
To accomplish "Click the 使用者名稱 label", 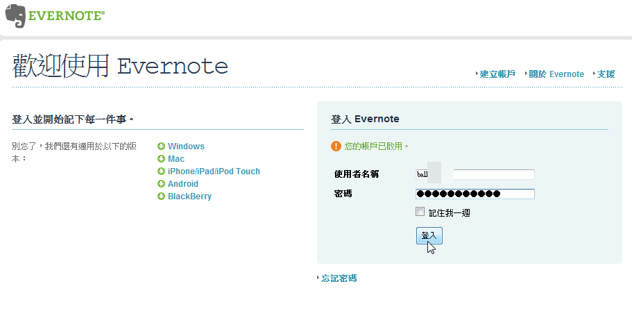I will (357, 174).
